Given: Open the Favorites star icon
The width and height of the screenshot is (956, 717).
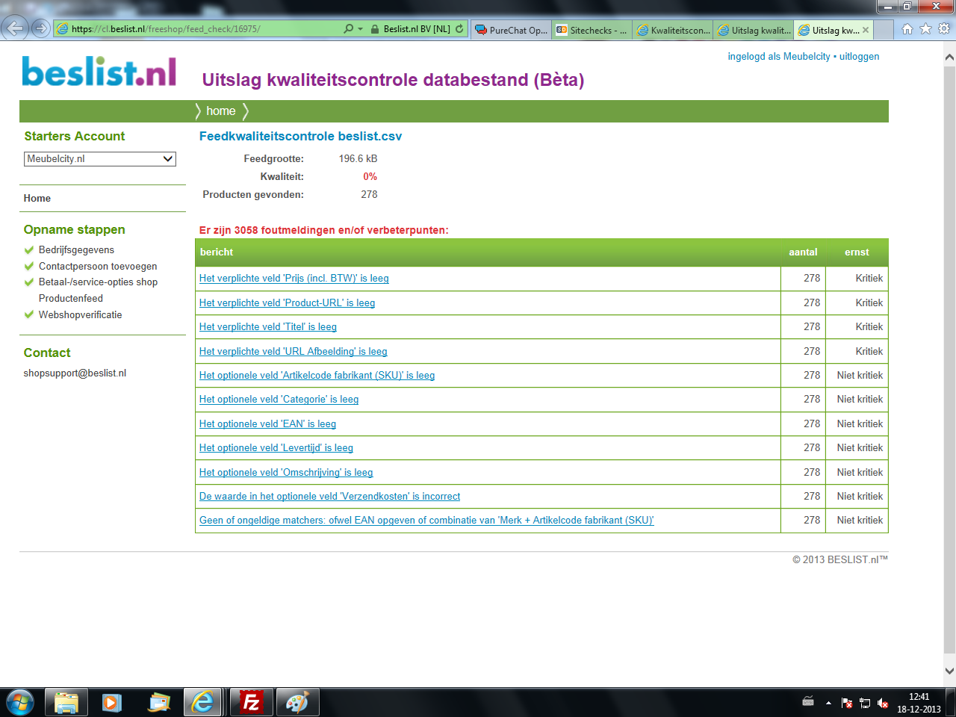Looking at the screenshot, I should pos(925,29).
